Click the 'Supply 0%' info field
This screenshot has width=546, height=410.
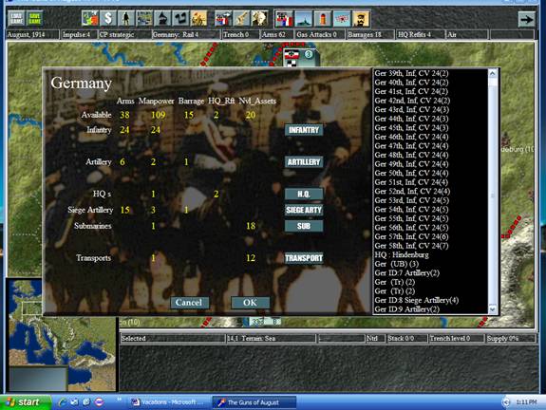click(510, 338)
